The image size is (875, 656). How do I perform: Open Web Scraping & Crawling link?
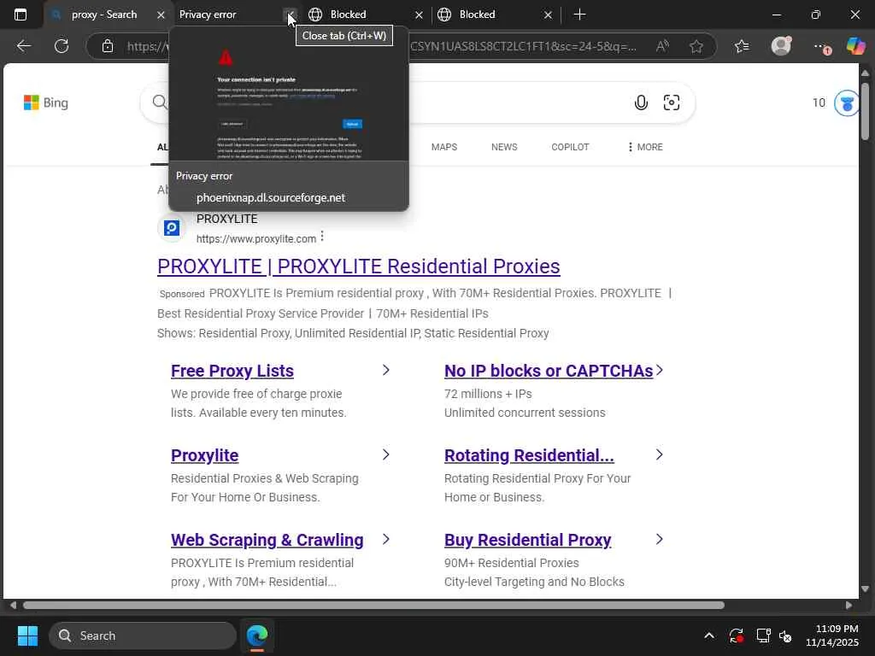click(x=267, y=540)
